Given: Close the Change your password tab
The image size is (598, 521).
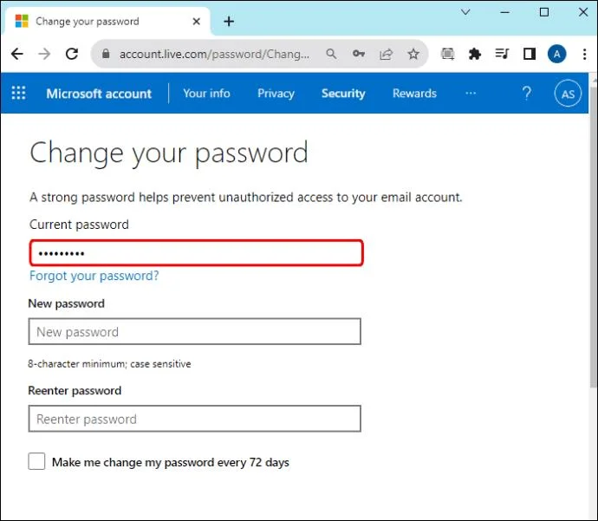Looking at the screenshot, I should click(197, 22).
